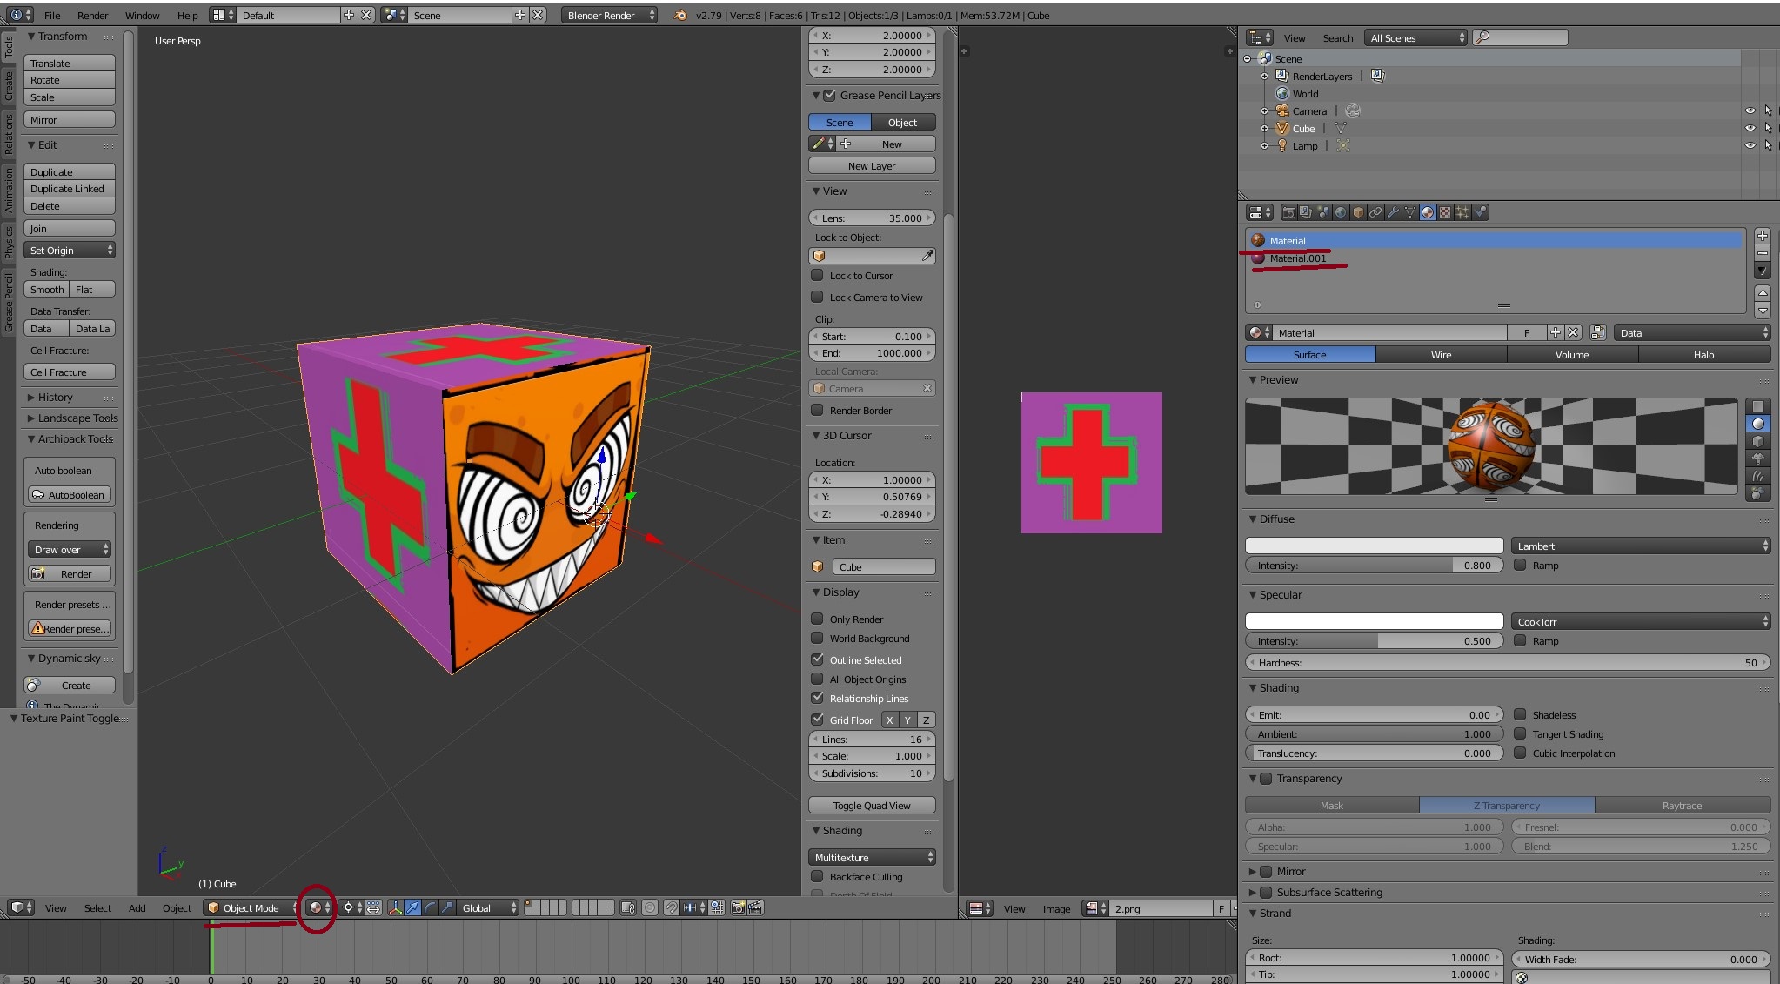
Task: Switch to the Wire material type tab
Action: click(1441, 354)
